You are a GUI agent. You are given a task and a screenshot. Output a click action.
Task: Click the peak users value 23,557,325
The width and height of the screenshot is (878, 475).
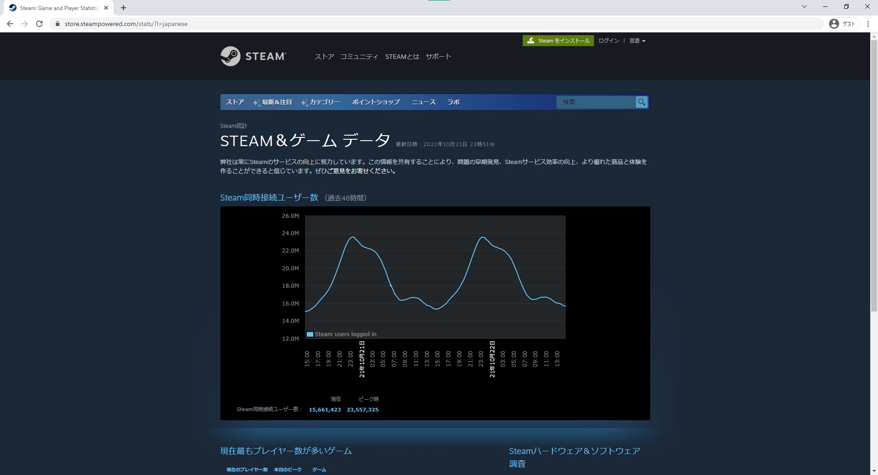363,410
